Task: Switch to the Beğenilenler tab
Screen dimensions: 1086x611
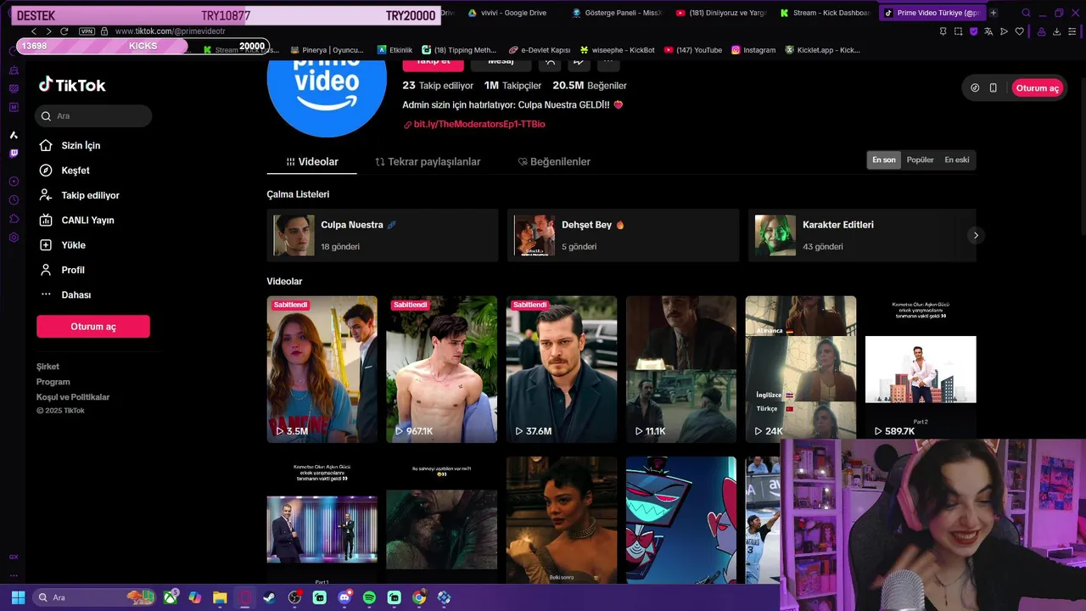Action: coord(554,161)
